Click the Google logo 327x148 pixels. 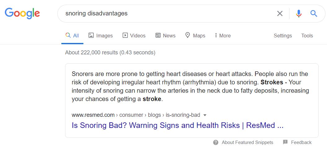22,13
